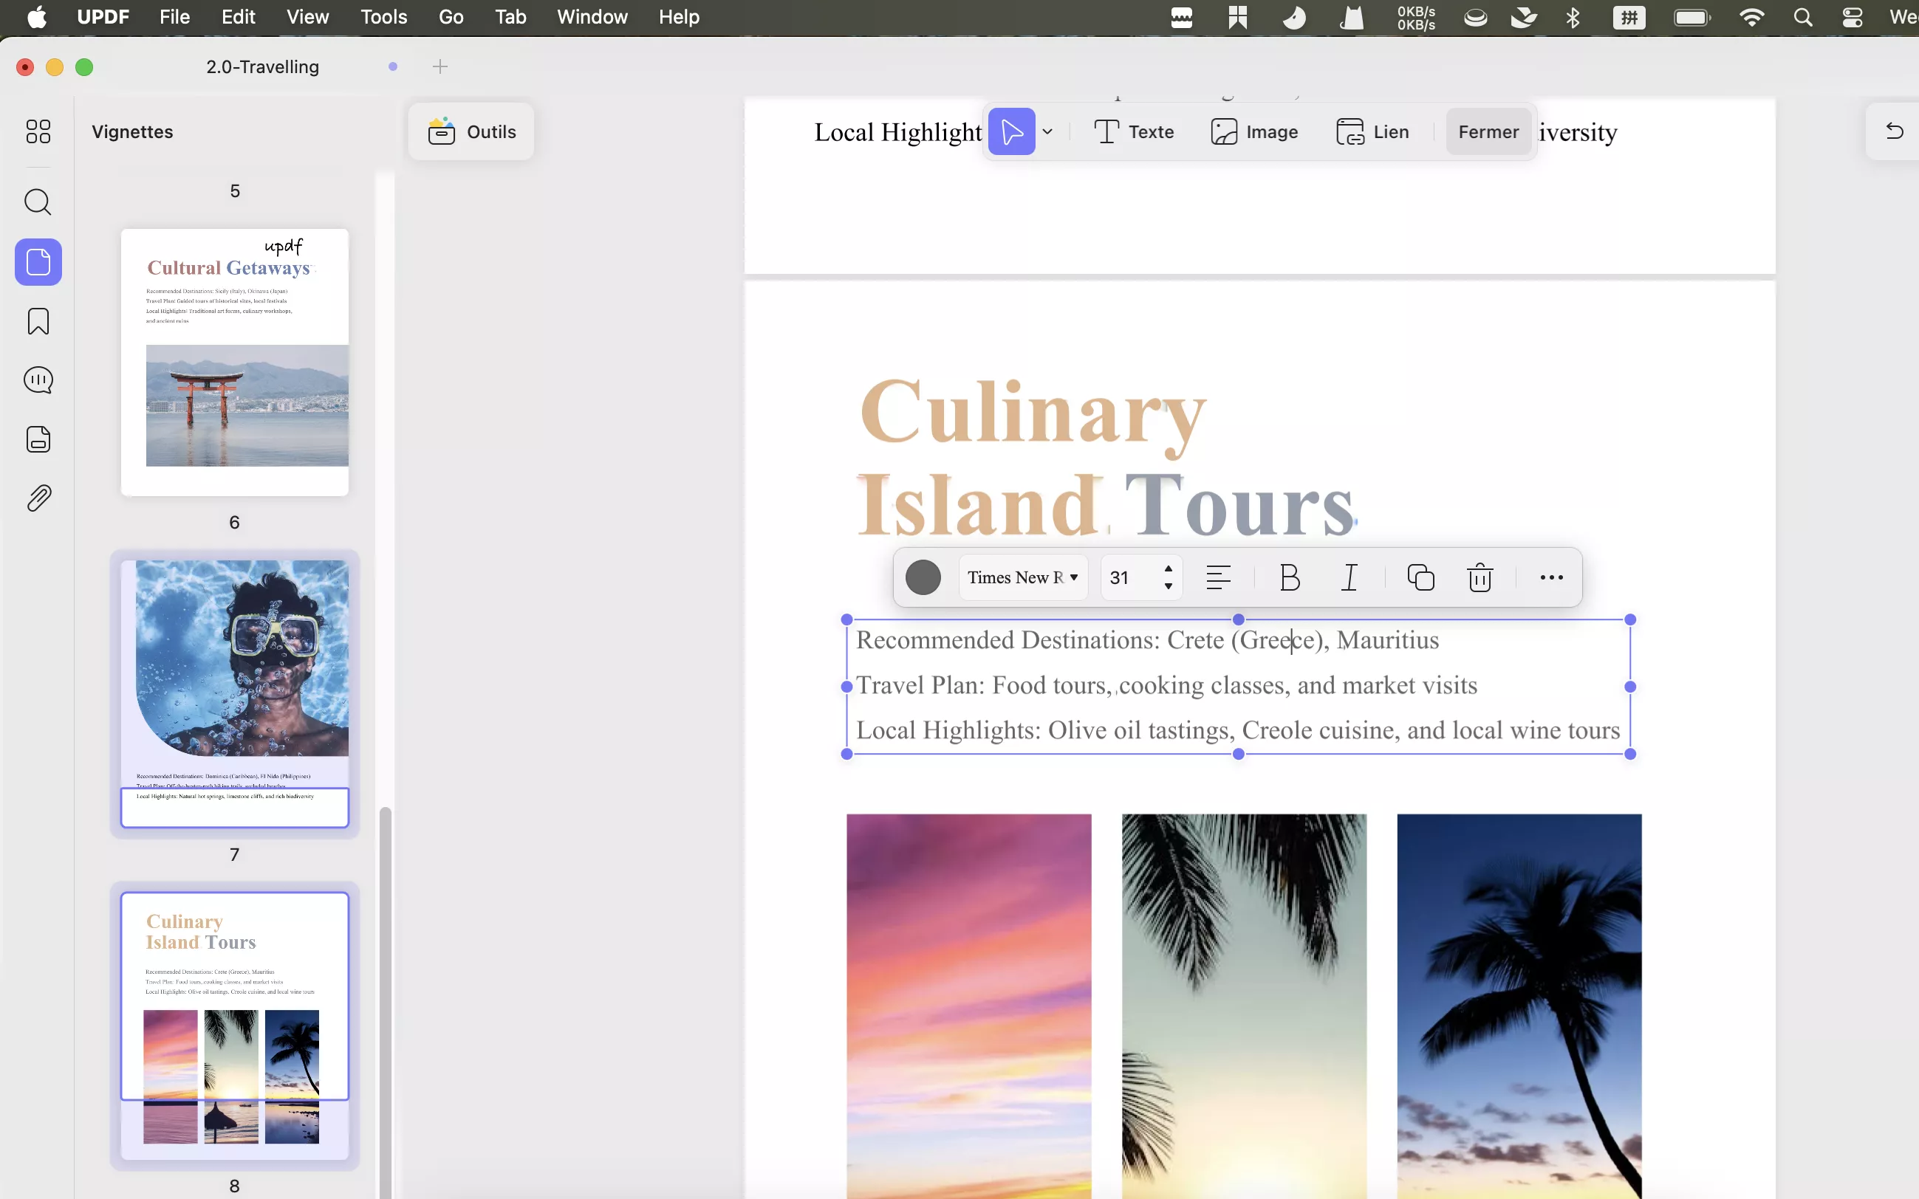Open the UPDF application menu
The image size is (1919, 1199).
[x=103, y=17]
